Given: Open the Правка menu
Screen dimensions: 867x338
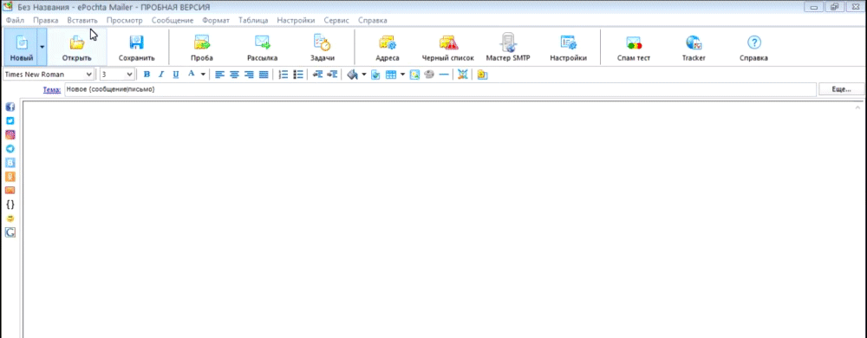Looking at the screenshot, I should (45, 21).
